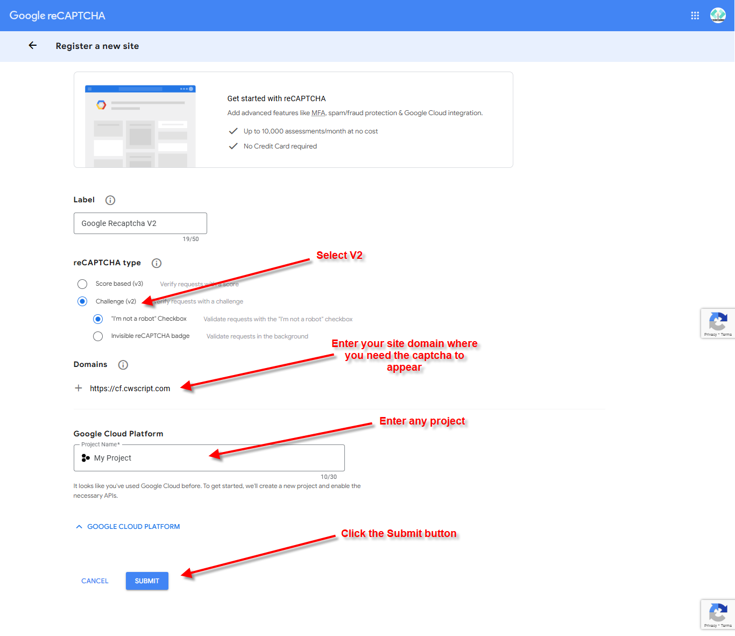Screen dimensions: 735x636
Task: Click the info icon next to Domains
Action: [x=123, y=365]
